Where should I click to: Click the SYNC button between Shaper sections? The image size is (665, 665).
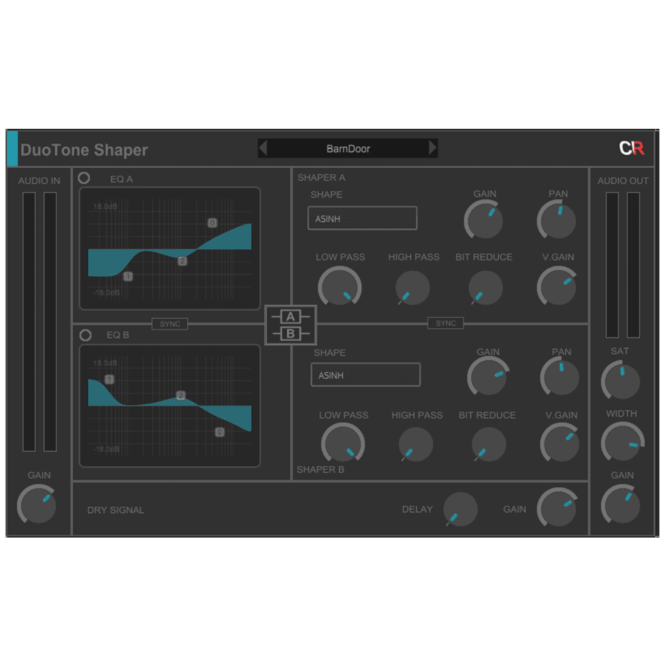pos(445,323)
